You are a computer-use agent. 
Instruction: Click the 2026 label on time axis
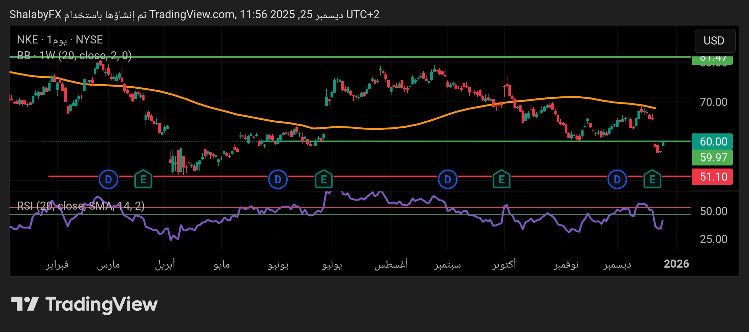(676, 264)
